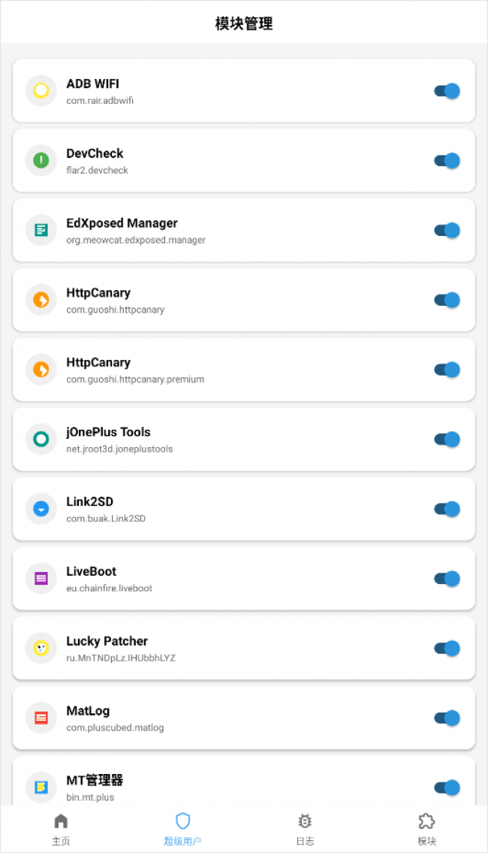This screenshot has height=853, width=488.
Task: Switch off the LiveBoot toggle
Action: [447, 579]
